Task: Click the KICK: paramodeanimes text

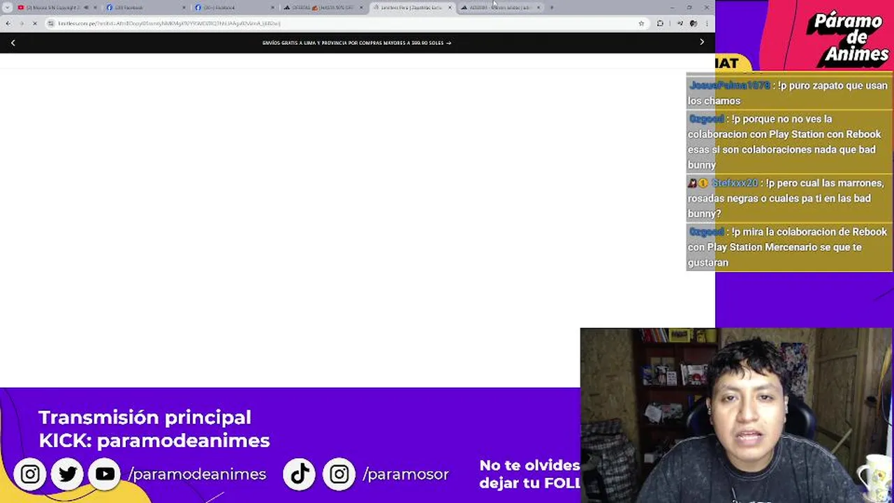Action: (154, 440)
